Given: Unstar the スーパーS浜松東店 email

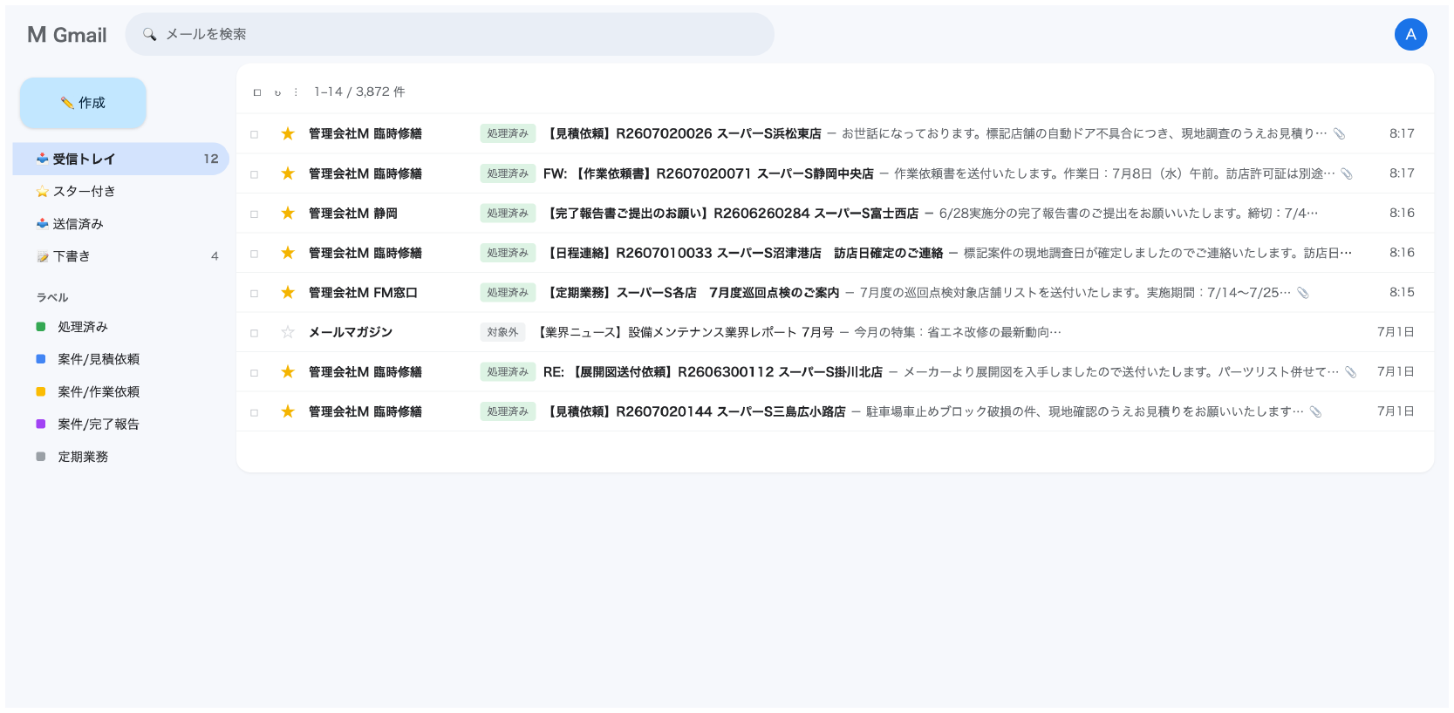Looking at the screenshot, I should tap(288, 133).
